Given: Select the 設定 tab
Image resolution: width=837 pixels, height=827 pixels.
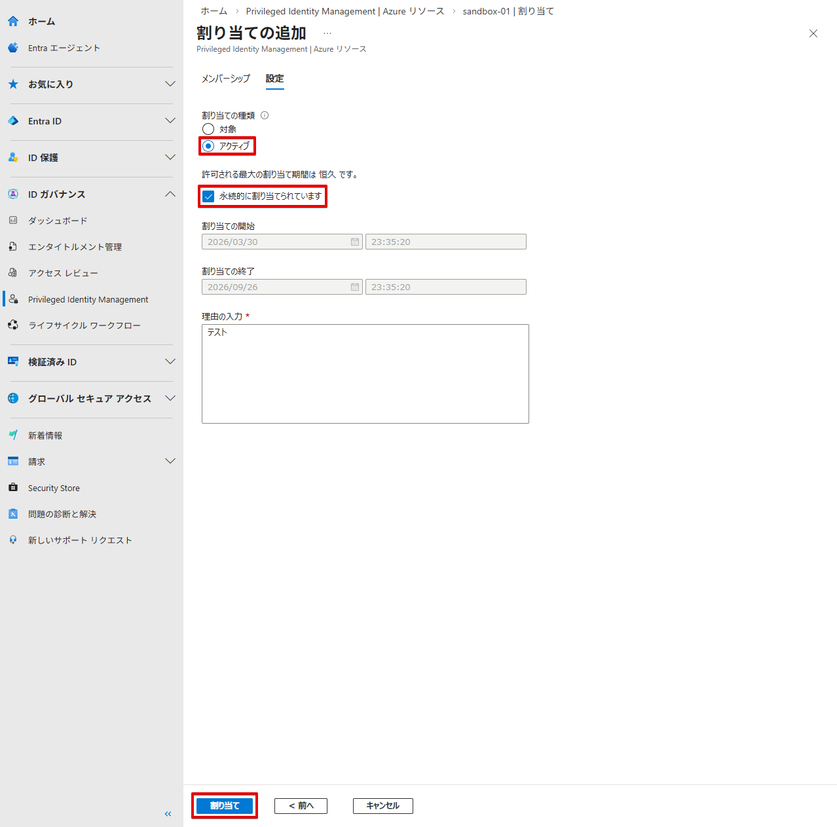Looking at the screenshot, I should click(274, 79).
